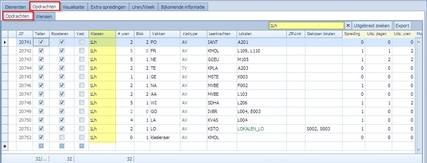Open the Uren/Week tab

143,7
